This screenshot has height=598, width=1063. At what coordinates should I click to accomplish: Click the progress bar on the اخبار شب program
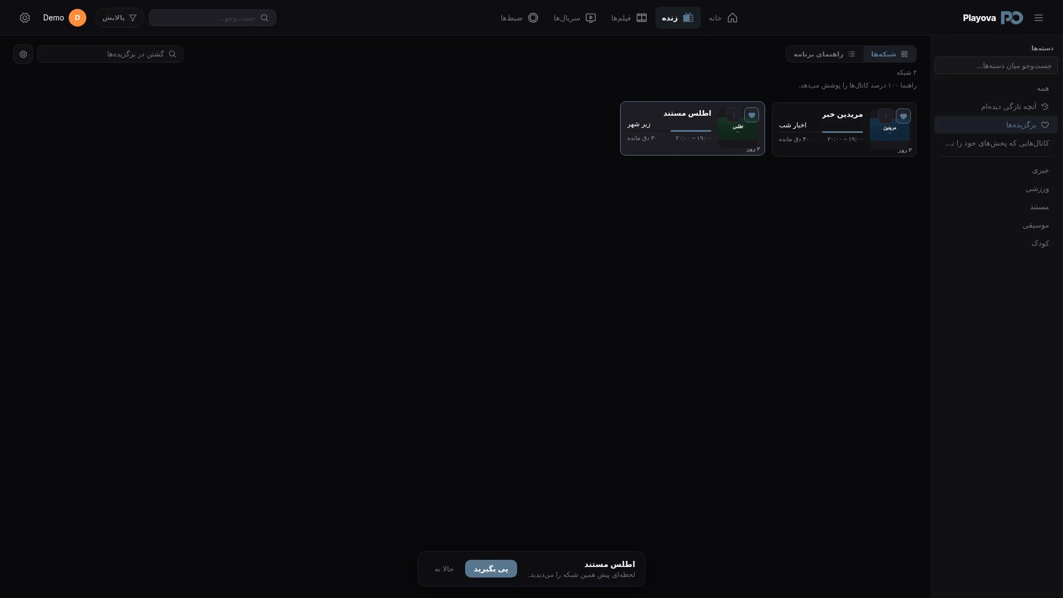pos(821,132)
